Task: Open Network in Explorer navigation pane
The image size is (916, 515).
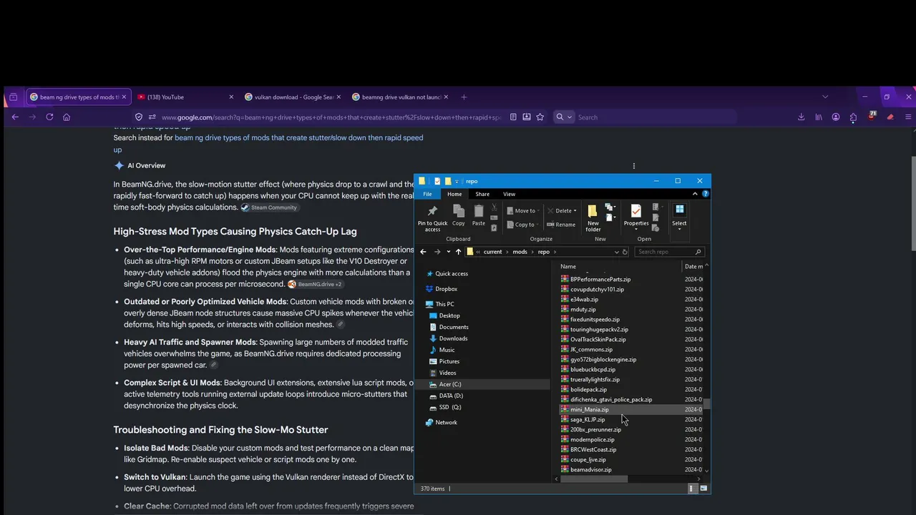Action: [x=446, y=423]
